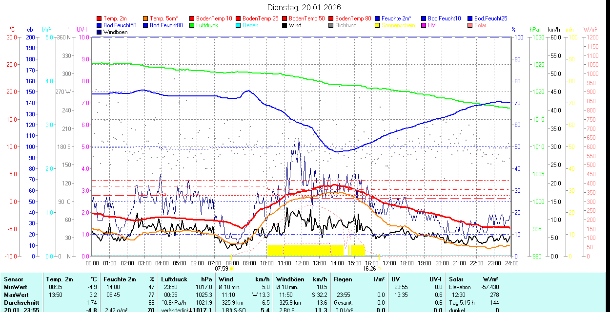Click the orange Temp. 5cm legend square
Screen dimensions: 610x312
(x=146, y=18)
